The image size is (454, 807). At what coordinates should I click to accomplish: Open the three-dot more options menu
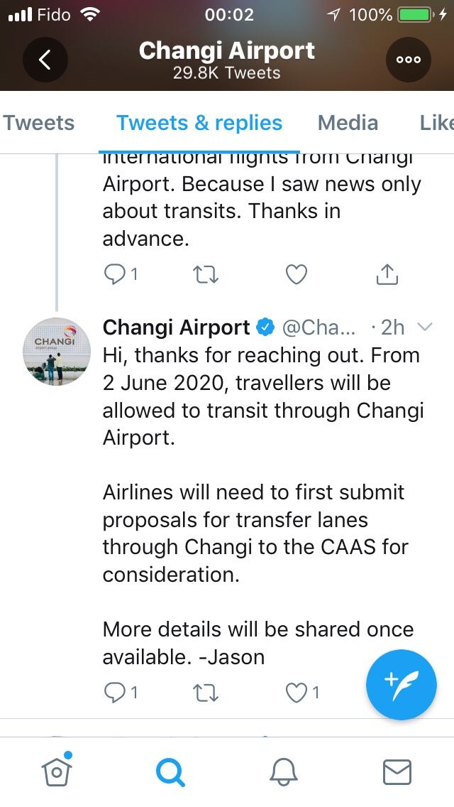click(x=409, y=60)
